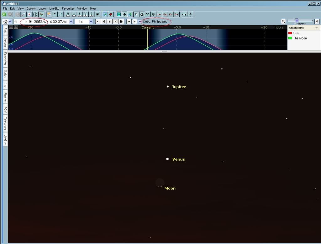Viewport: 321px width, 244px height.
Task: Click the field of view zoom slider
Action: [297, 20]
